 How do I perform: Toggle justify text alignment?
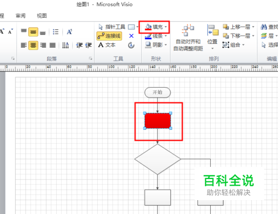click(53, 45)
